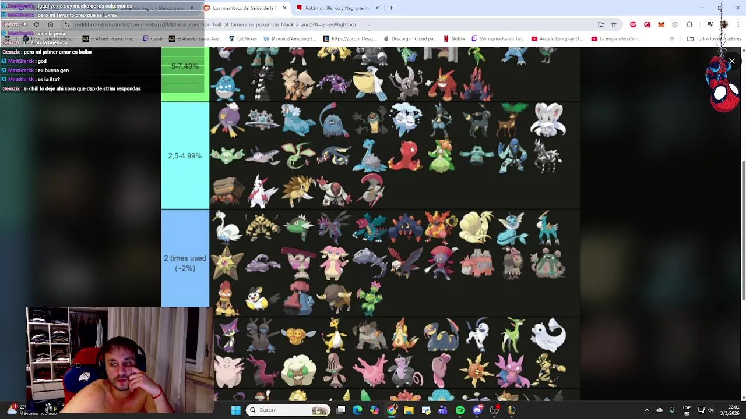Open the 'Todos los marcadores' folder
The width and height of the screenshot is (746, 419).
(x=714, y=39)
